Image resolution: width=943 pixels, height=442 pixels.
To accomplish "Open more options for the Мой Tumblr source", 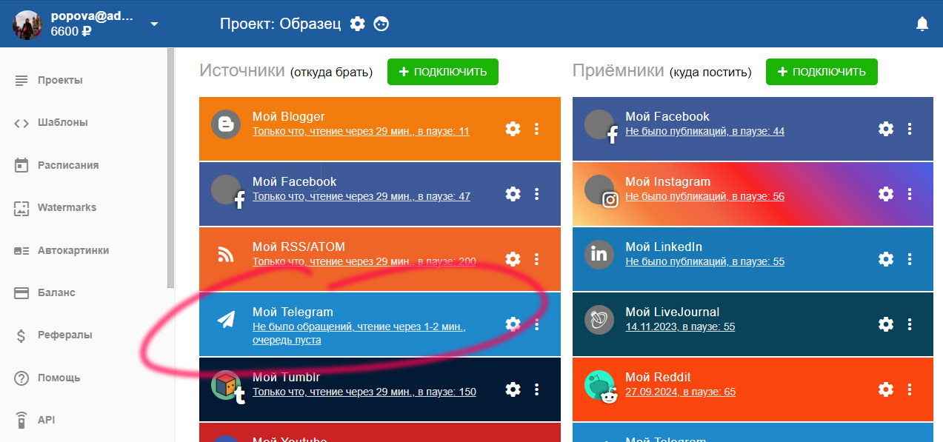I will point(537,389).
